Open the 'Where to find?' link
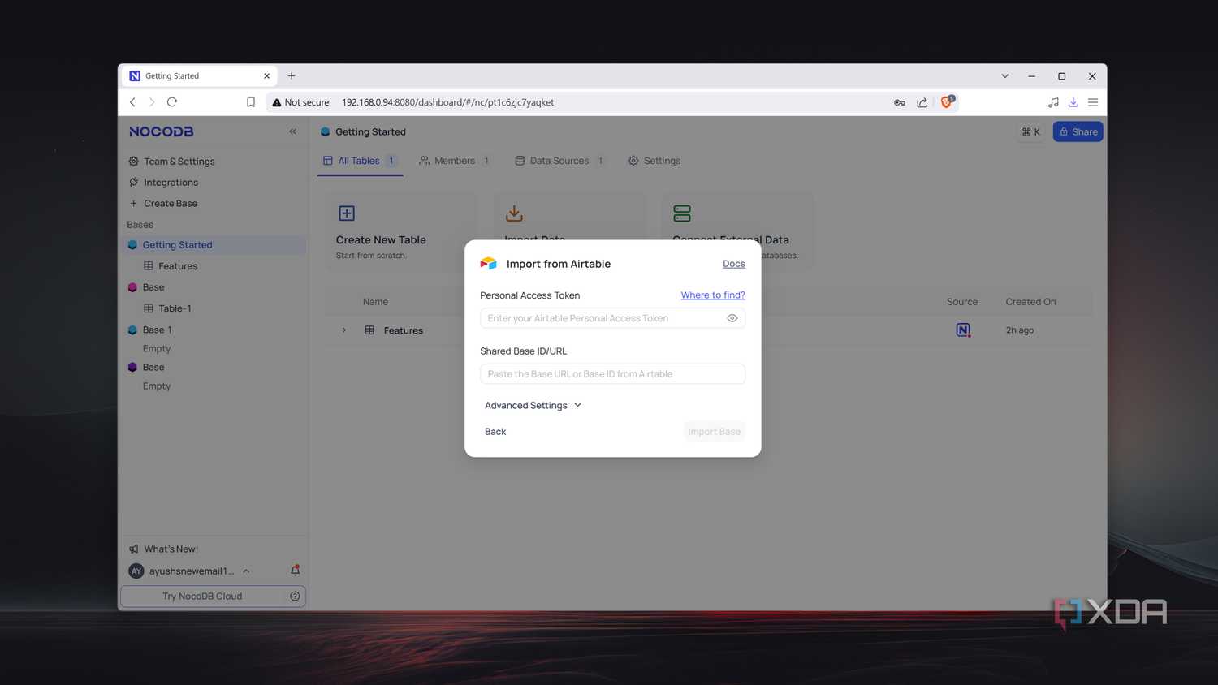Viewport: 1218px width, 685px height. click(712, 295)
